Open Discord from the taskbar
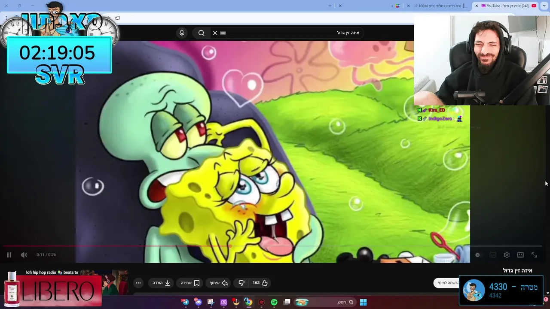The image size is (550, 309). click(198, 302)
